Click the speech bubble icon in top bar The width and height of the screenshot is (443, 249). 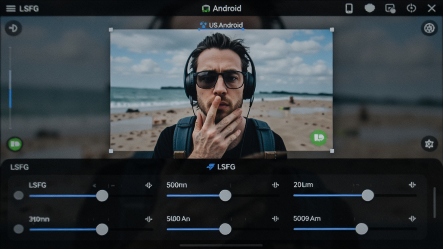pyautogui.click(x=369, y=8)
